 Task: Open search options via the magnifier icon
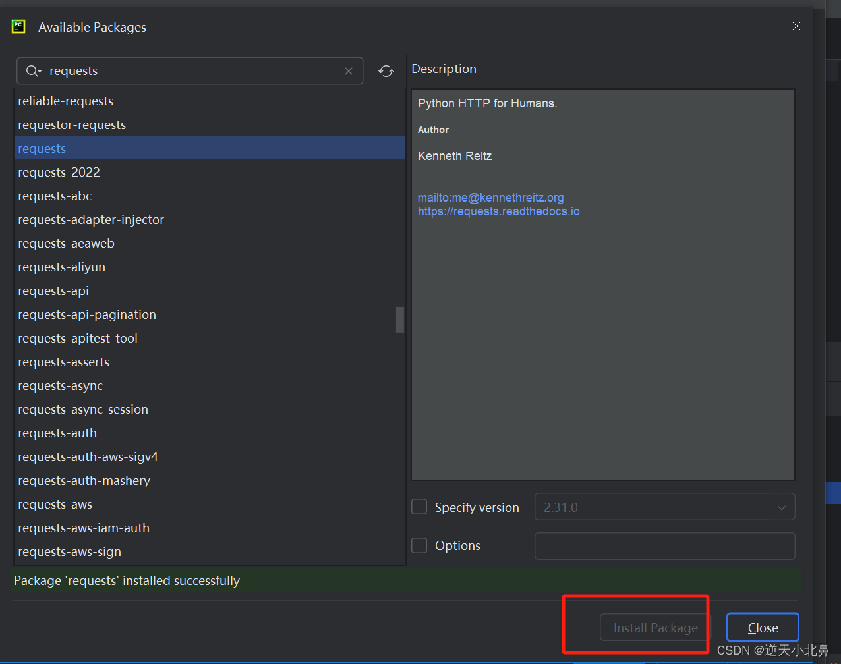coord(32,70)
